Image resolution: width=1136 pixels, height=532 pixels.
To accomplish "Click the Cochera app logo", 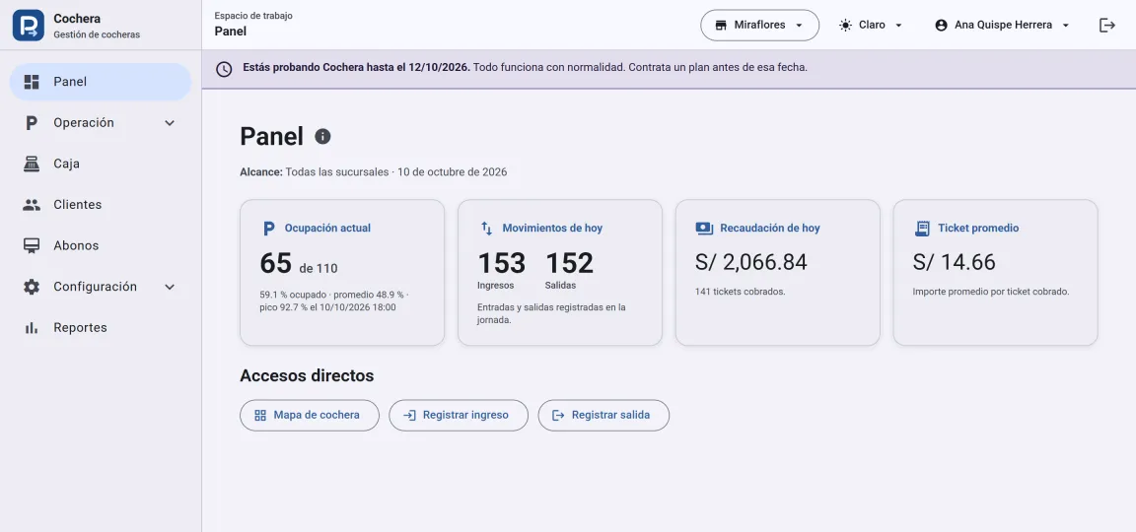I will point(29,26).
